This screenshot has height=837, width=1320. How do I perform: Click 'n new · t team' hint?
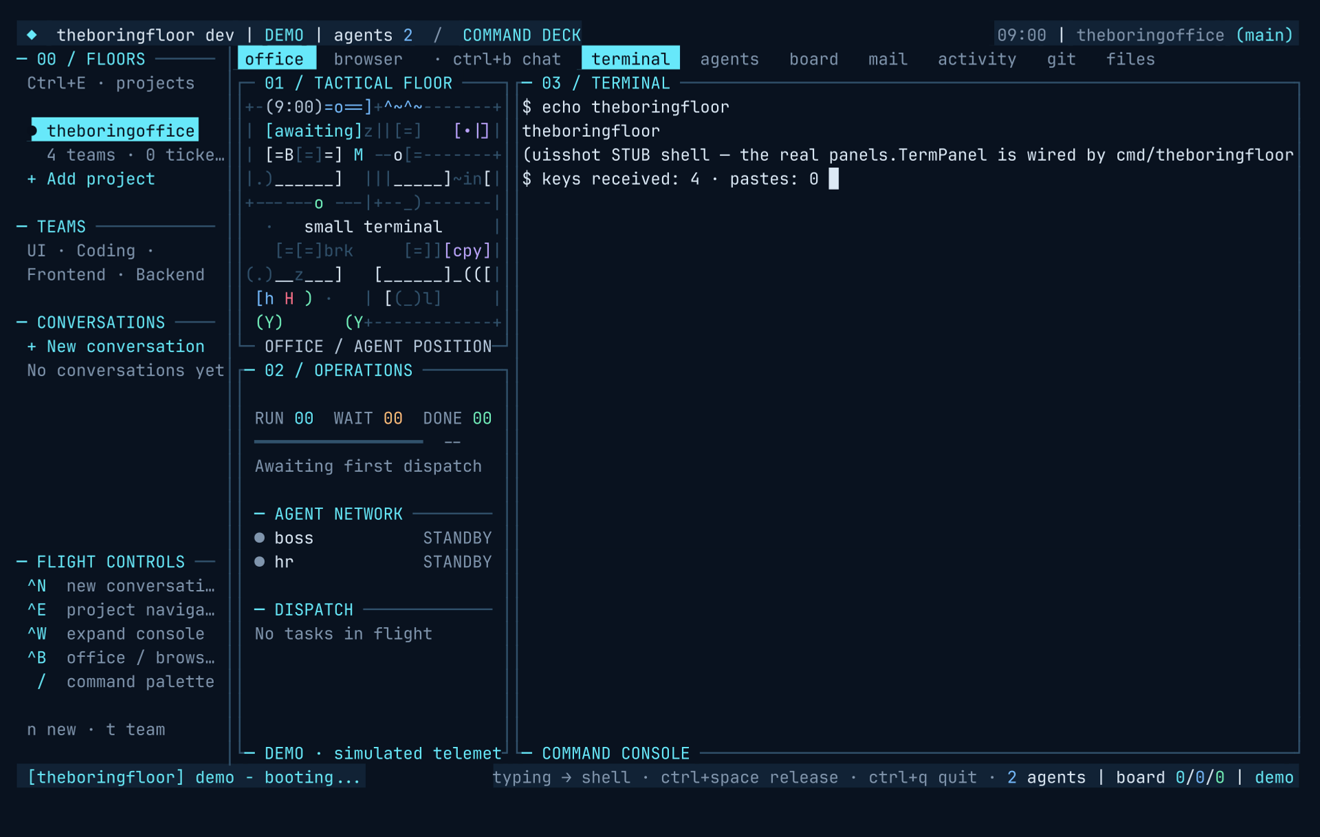[96, 730]
